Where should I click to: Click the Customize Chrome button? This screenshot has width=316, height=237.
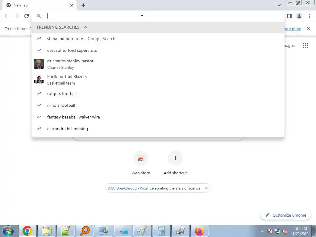286,215
